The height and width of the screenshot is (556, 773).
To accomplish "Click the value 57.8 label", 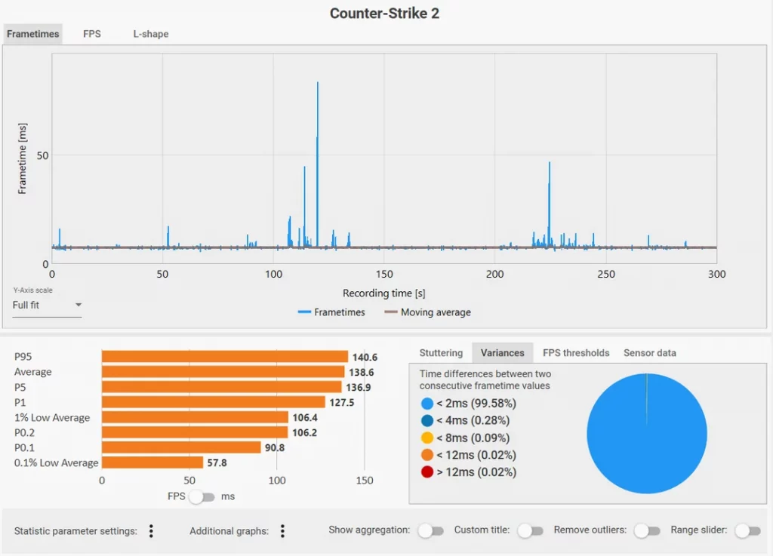I will point(217,463).
